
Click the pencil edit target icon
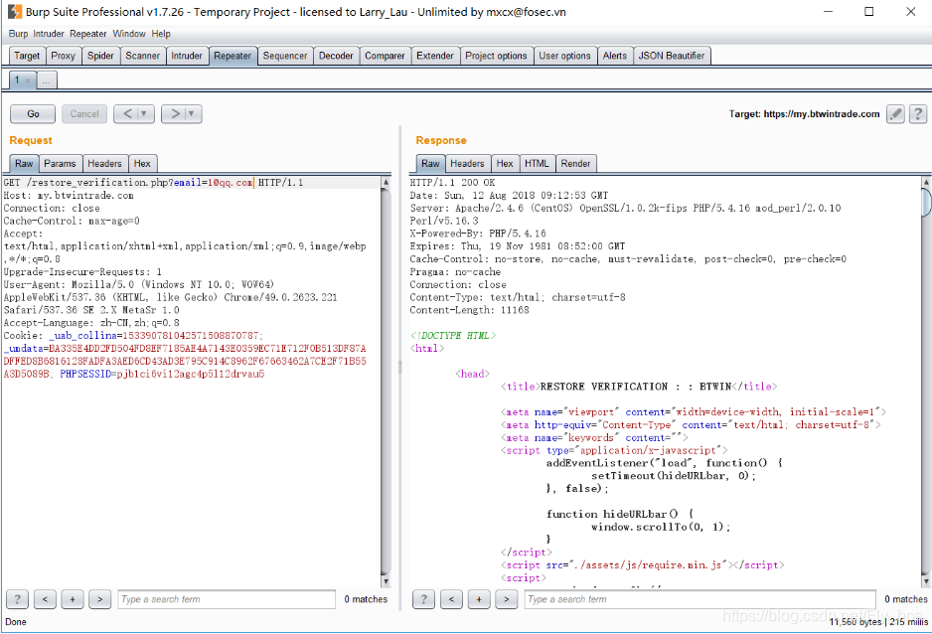tap(895, 113)
